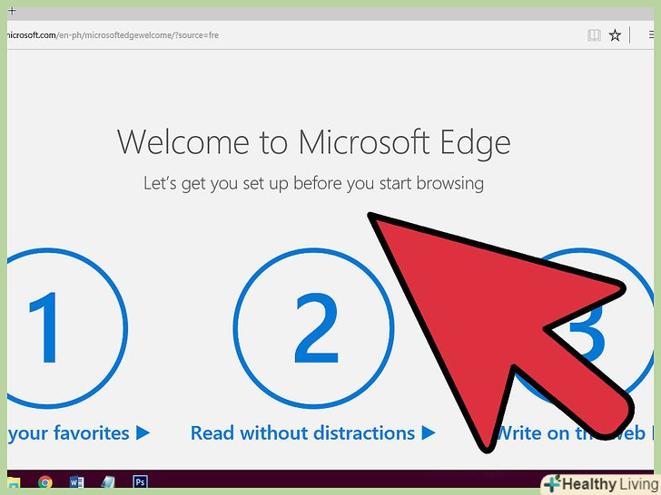Launch Chrome from taskbar

[45, 482]
